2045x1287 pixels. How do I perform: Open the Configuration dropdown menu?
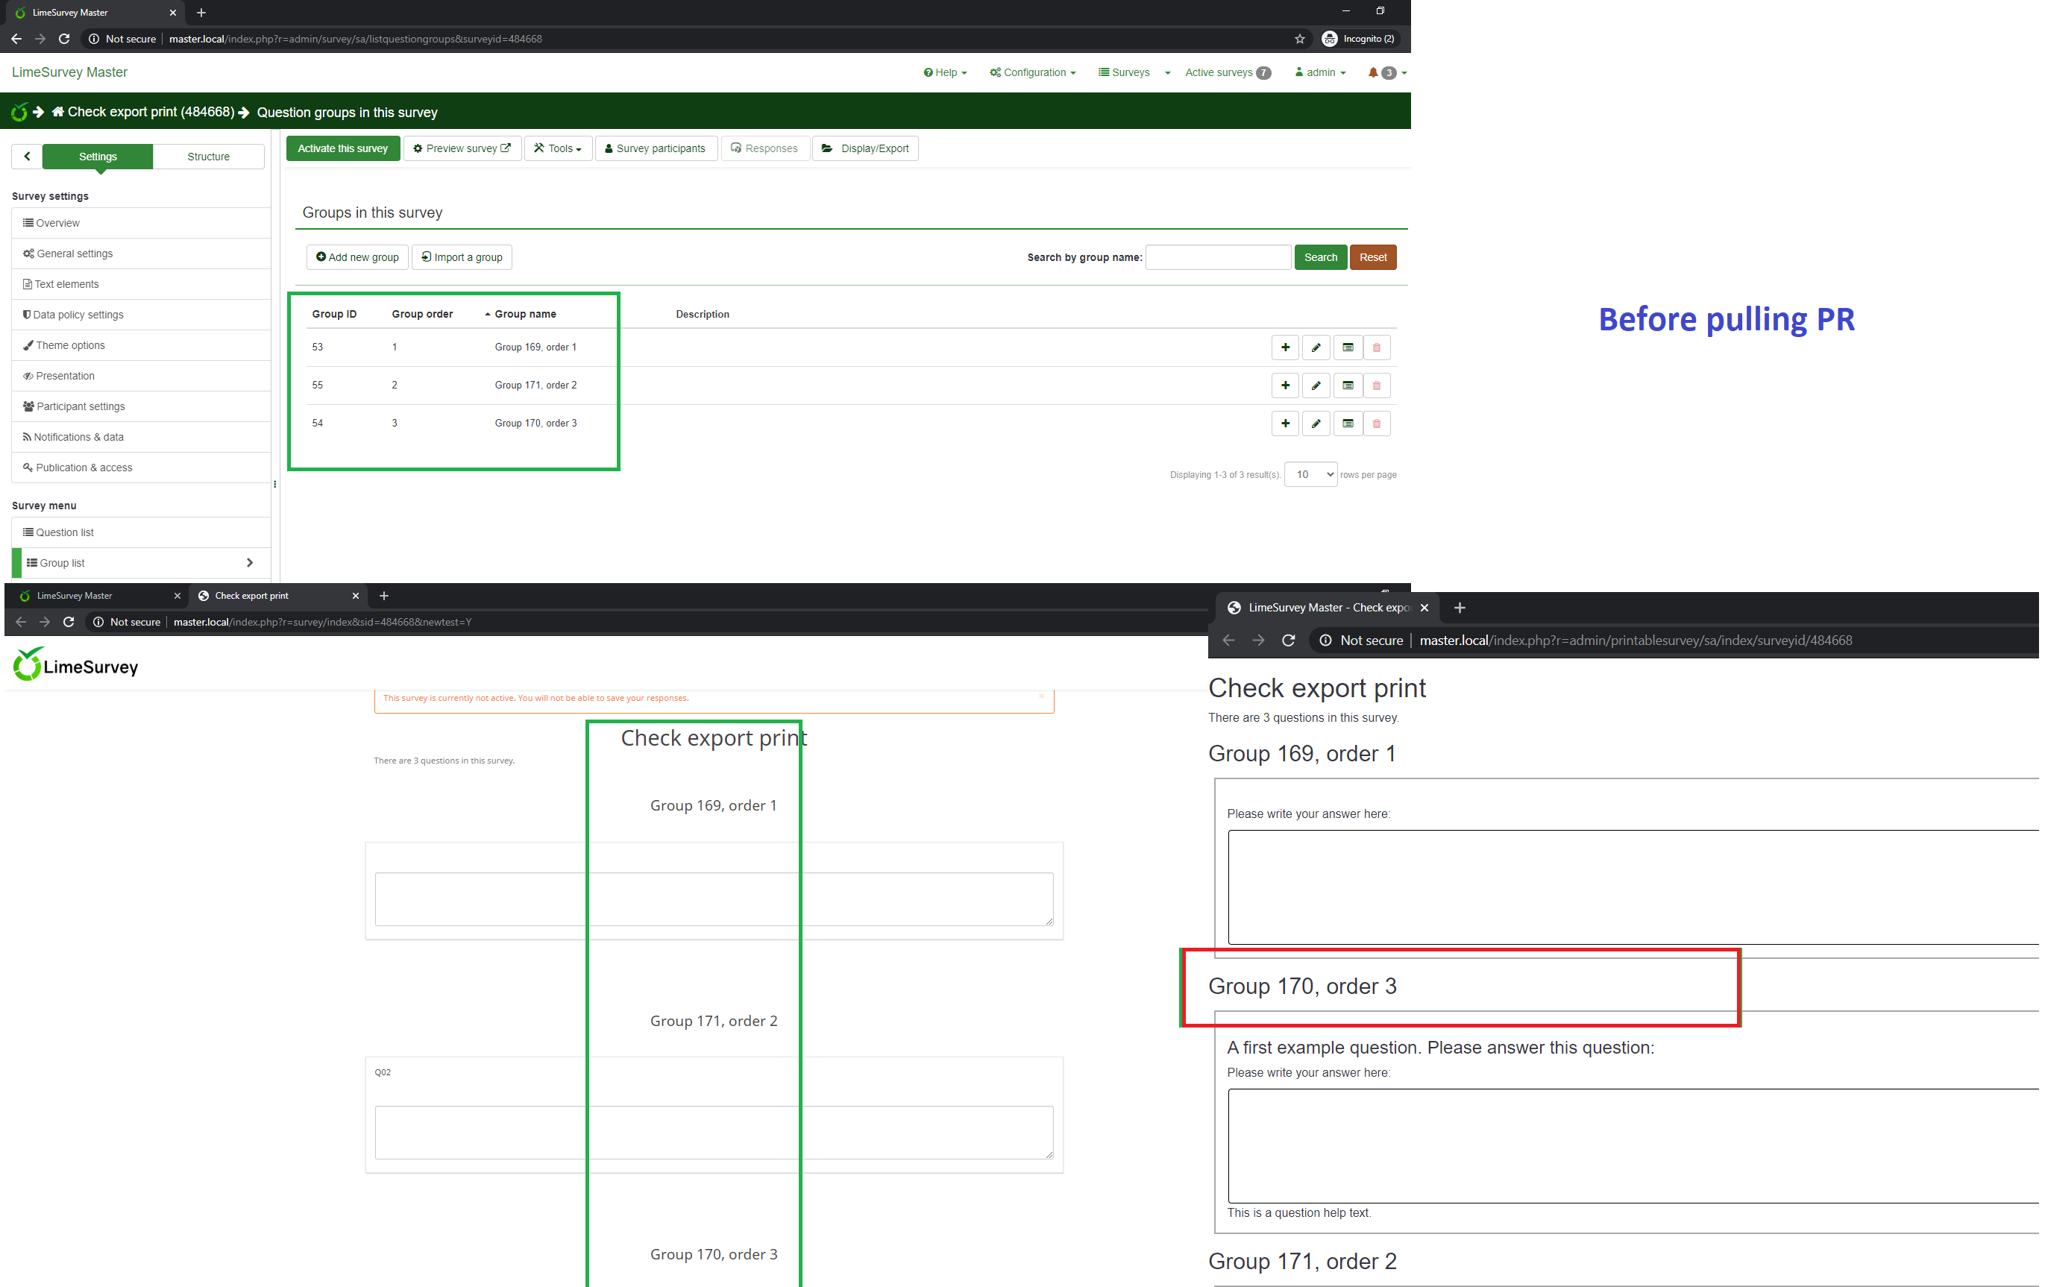pyautogui.click(x=1033, y=72)
